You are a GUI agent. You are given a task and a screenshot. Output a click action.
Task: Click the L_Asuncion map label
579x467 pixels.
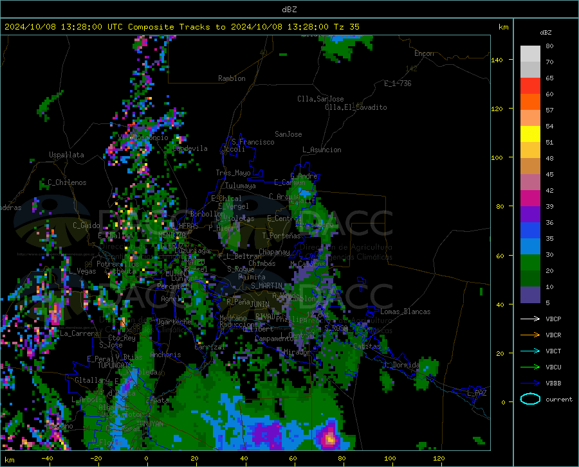(x=322, y=150)
